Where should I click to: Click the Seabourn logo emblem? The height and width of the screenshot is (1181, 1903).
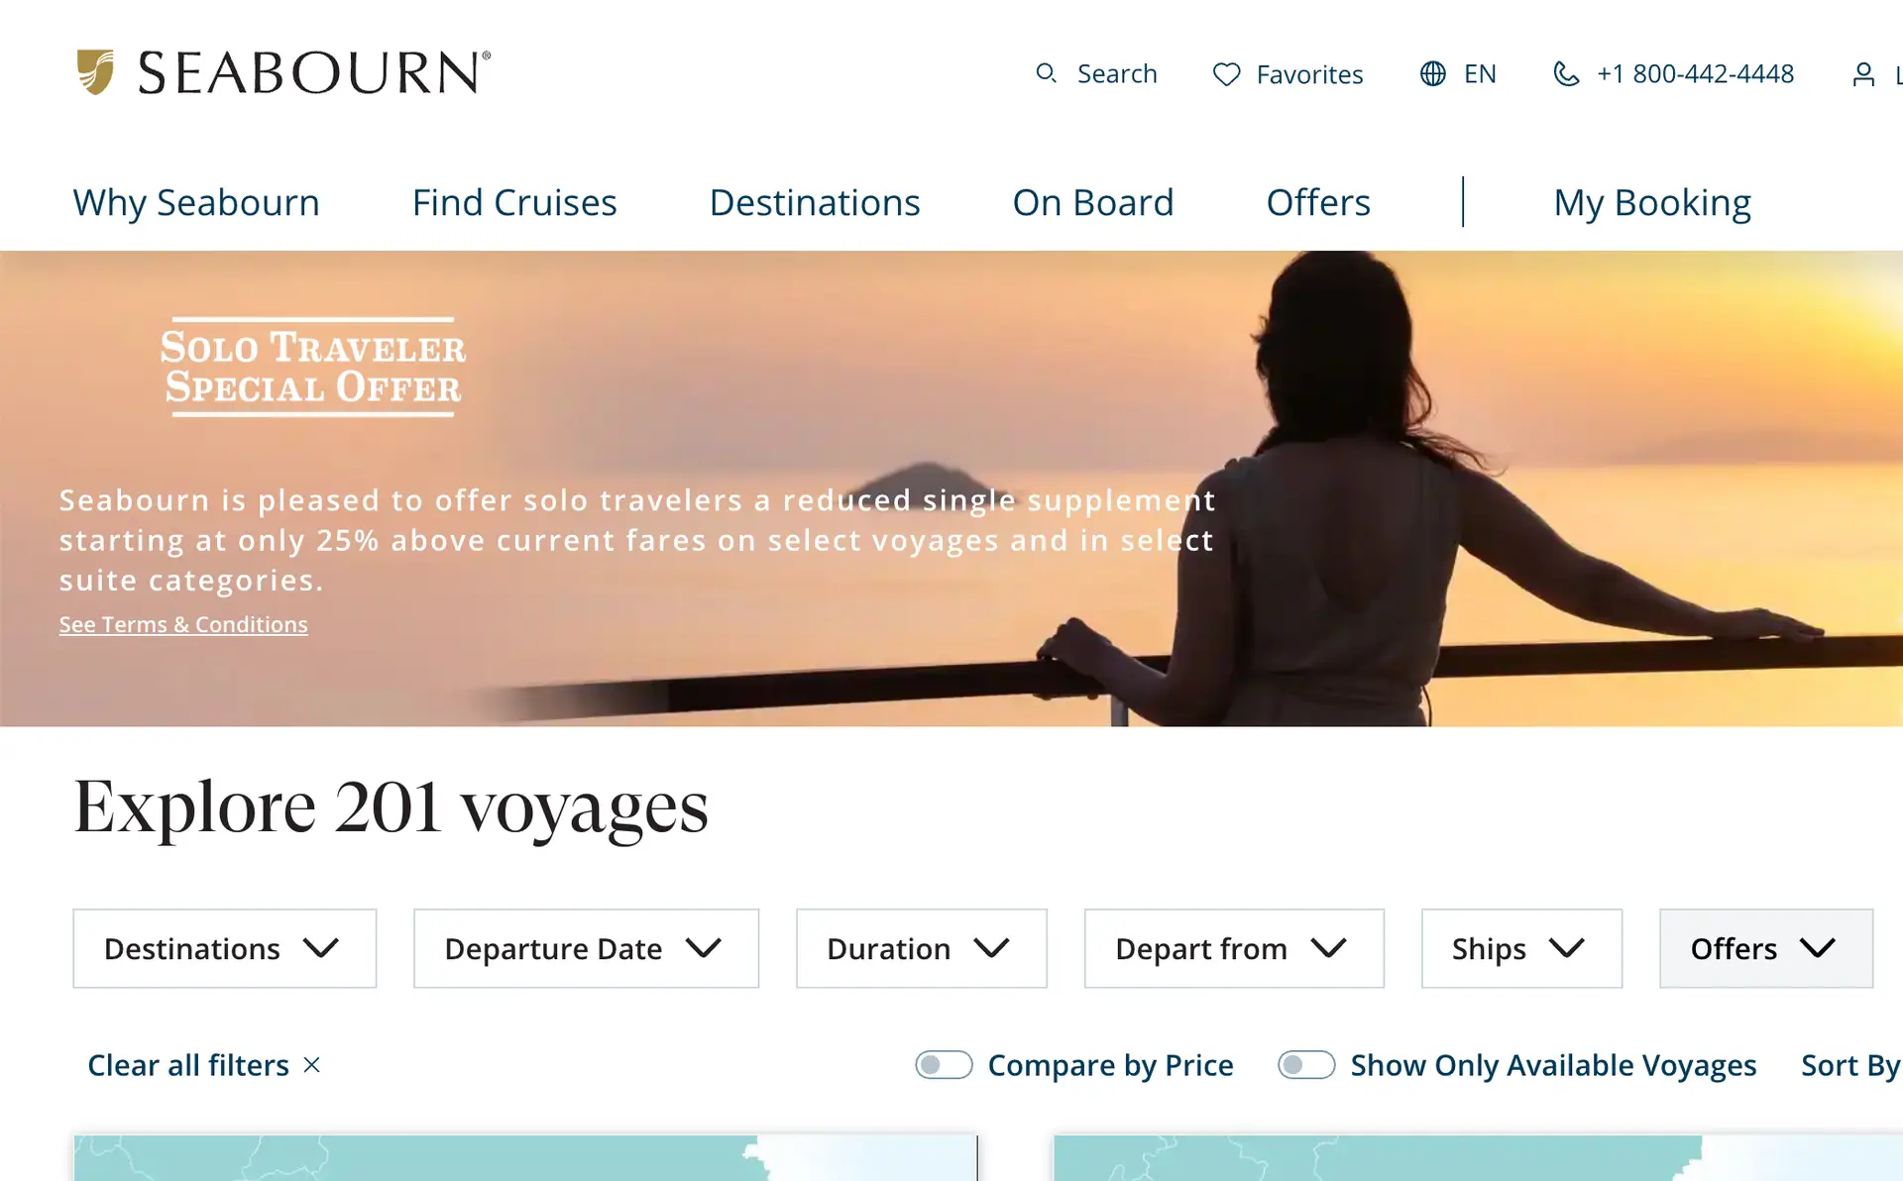[x=96, y=72]
